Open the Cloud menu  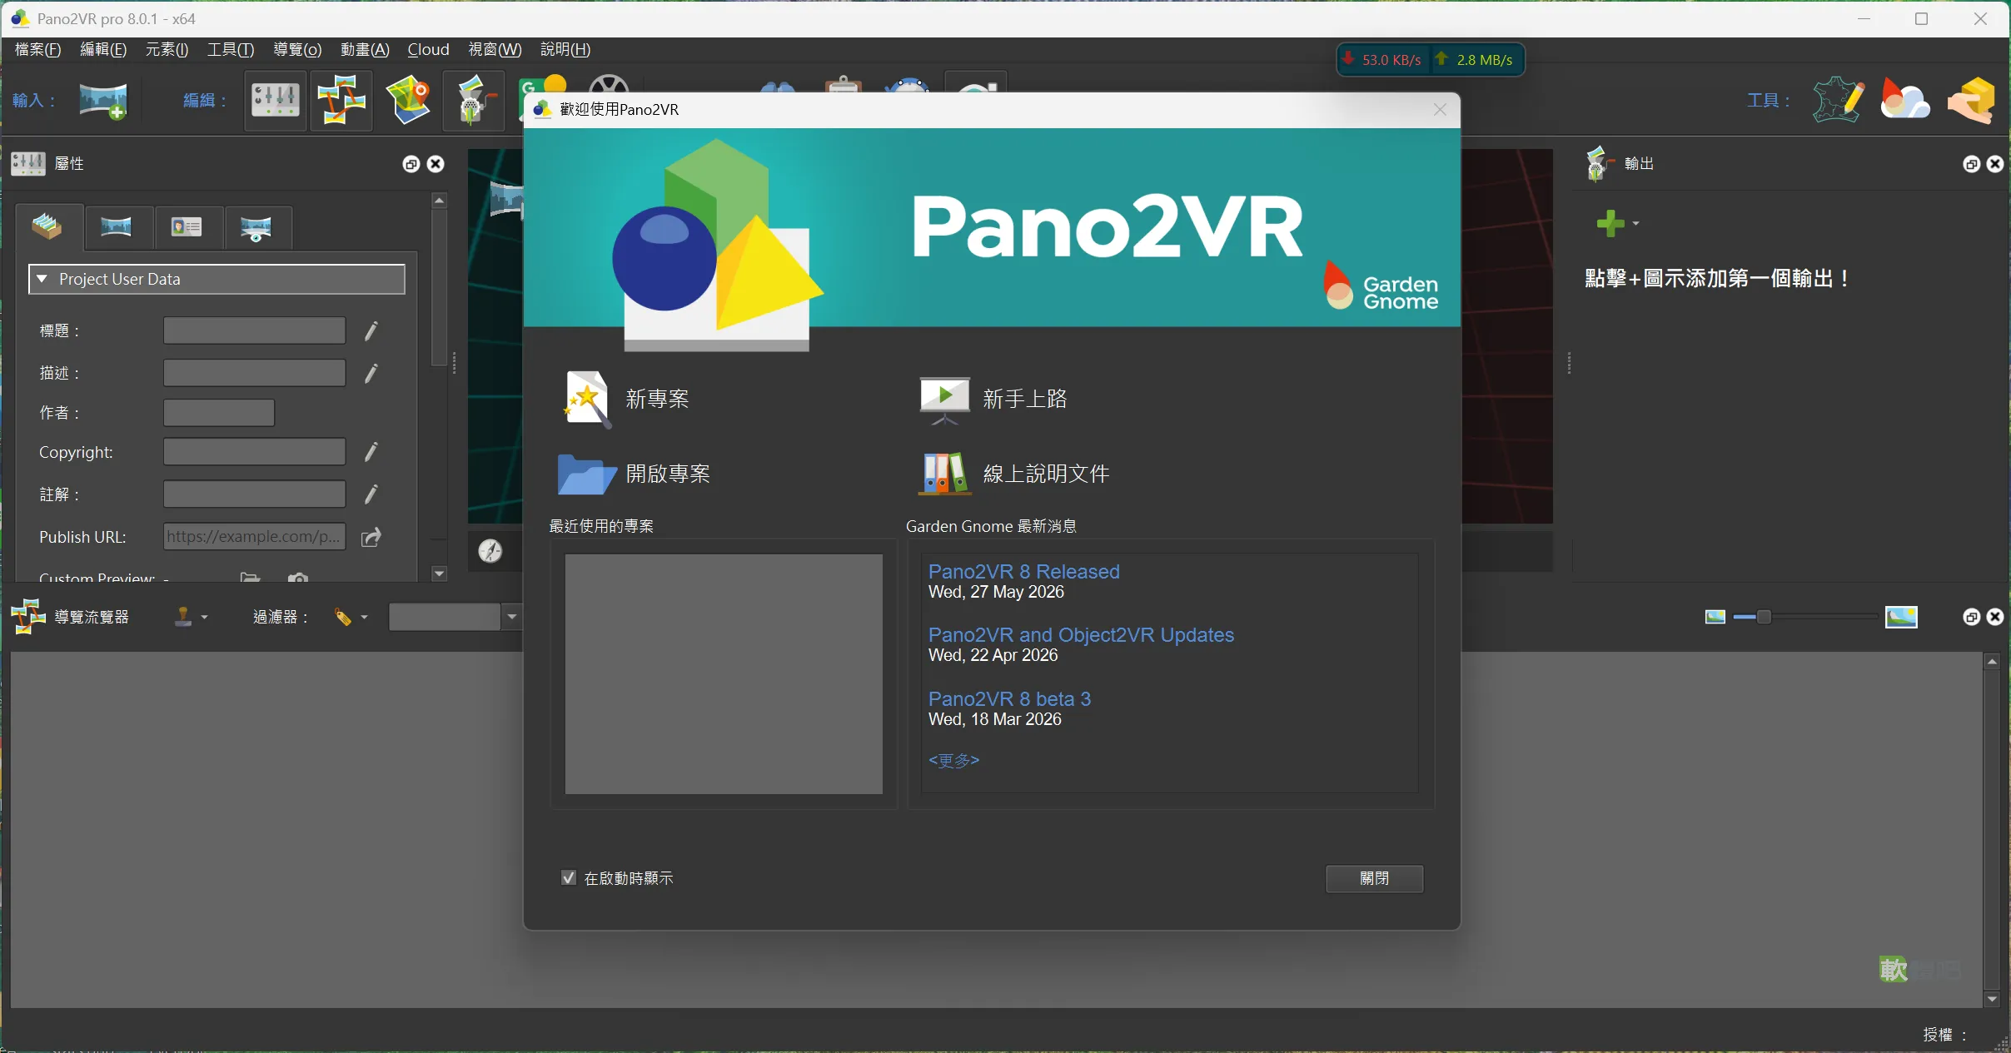428,49
